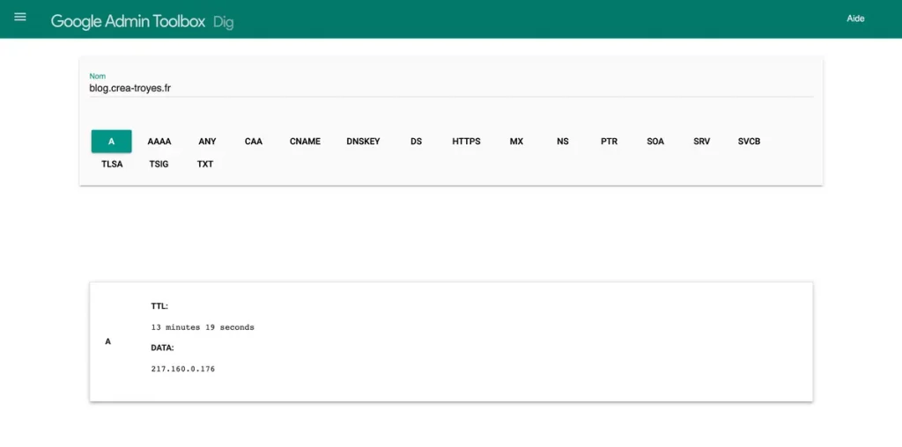The width and height of the screenshot is (902, 447).
Task: Look up TXT records
Action: pyautogui.click(x=205, y=165)
